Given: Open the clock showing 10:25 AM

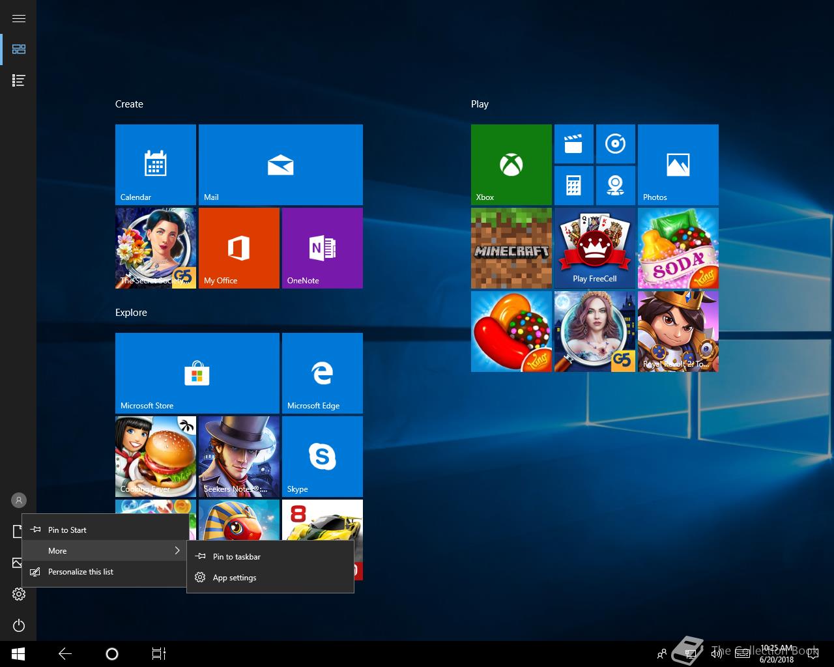Looking at the screenshot, I should click(777, 654).
